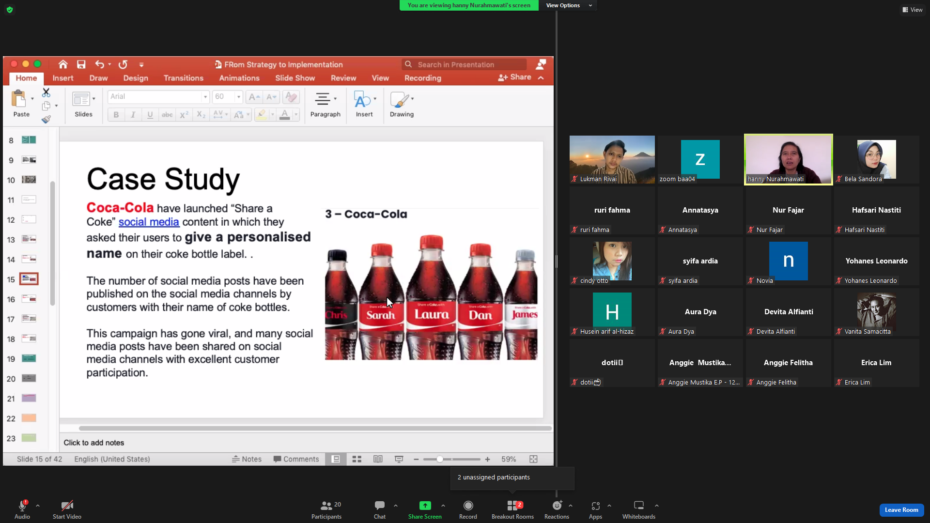The width and height of the screenshot is (930, 523).
Task: Switch to Slide Sorter grid view
Action: click(357, 459)
